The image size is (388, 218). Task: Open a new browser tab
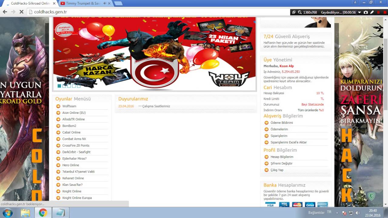coord(119,4)
